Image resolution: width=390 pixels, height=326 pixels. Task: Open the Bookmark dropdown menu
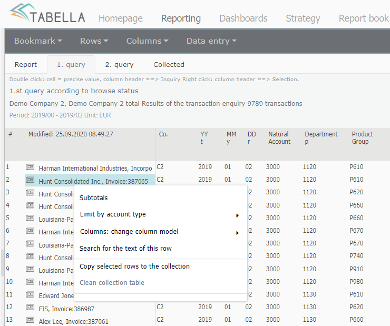click(x=38, y=41)
